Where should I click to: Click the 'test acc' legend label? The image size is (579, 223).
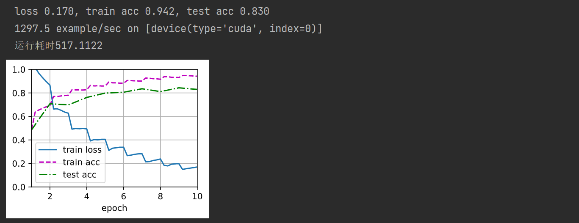click(80, 175)
